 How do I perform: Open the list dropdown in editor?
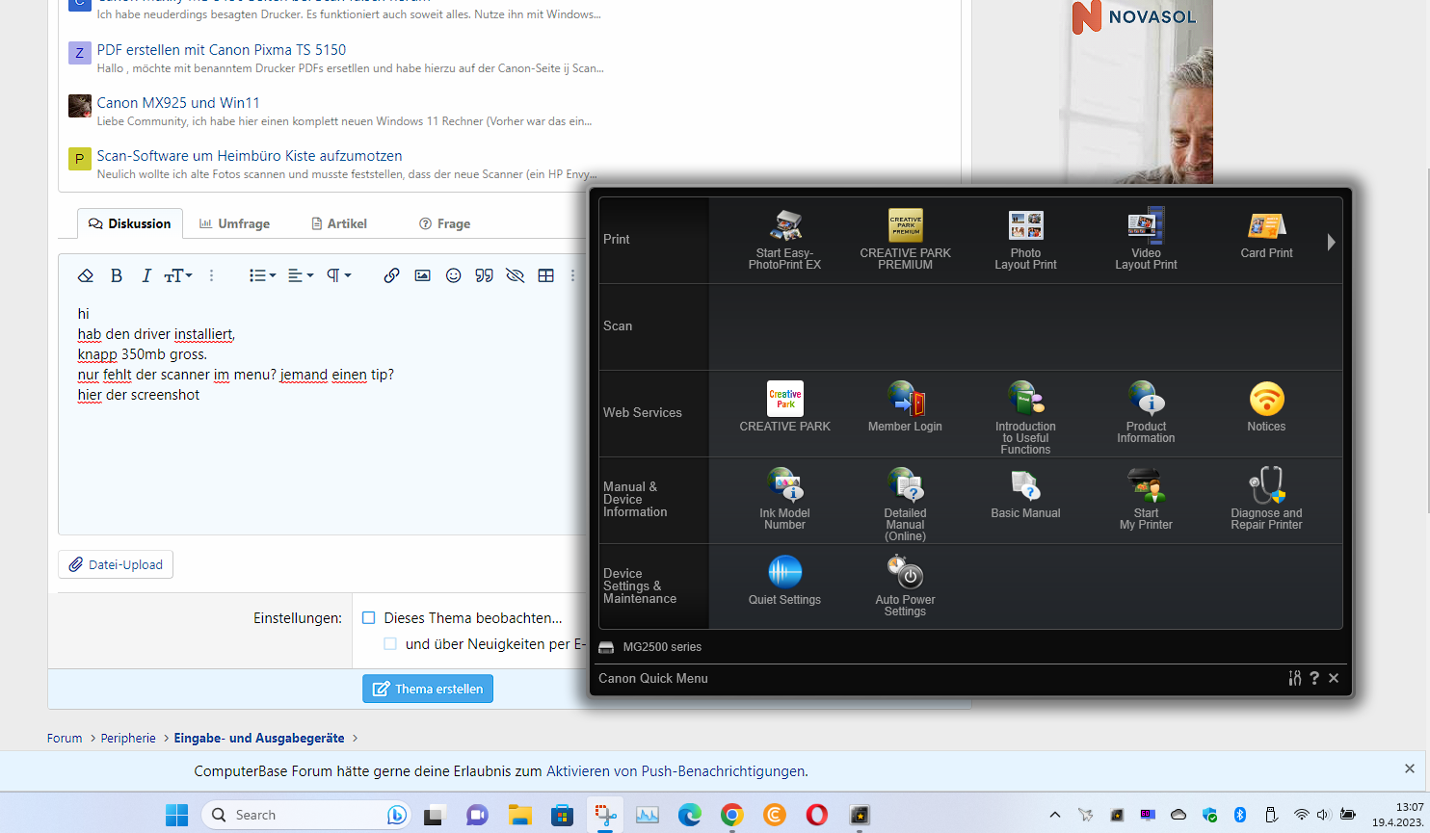coord(262,275)
